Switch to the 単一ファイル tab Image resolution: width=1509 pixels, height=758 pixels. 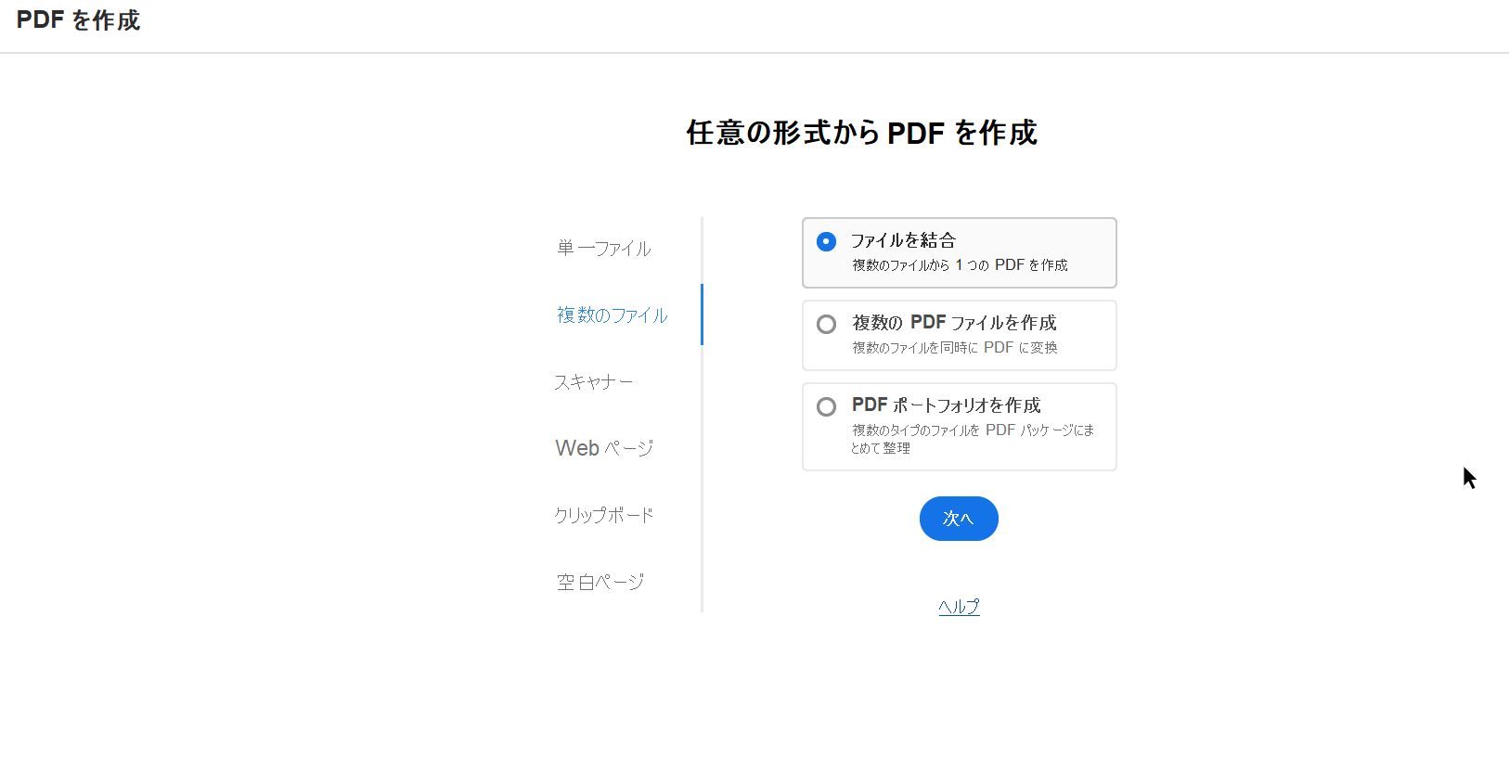click(x=602, y=248)
